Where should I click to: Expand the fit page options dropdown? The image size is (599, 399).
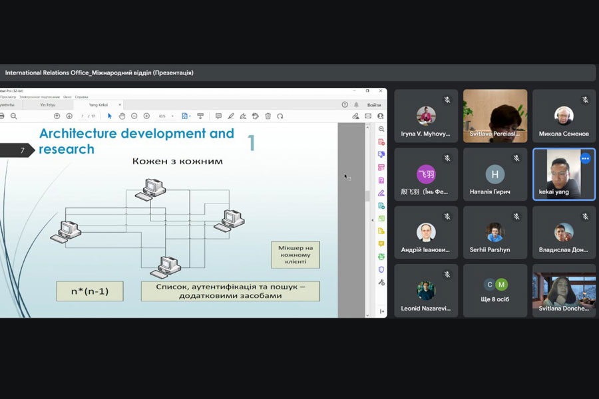[x=190, y=116]
